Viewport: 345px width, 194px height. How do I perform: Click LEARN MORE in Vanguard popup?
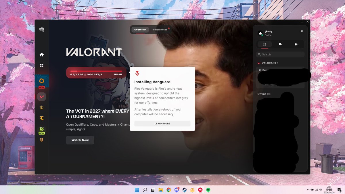click(162, 124)
